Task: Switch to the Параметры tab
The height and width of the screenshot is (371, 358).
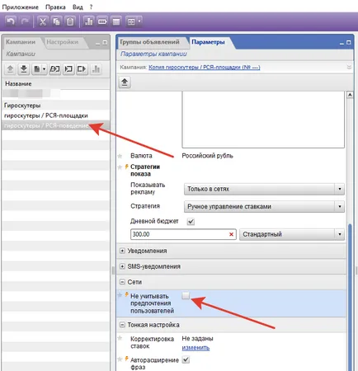Action: tap(208, 42)
